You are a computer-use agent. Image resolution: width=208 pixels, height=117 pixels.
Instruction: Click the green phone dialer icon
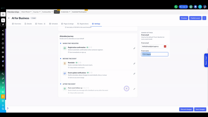(176, 7)
